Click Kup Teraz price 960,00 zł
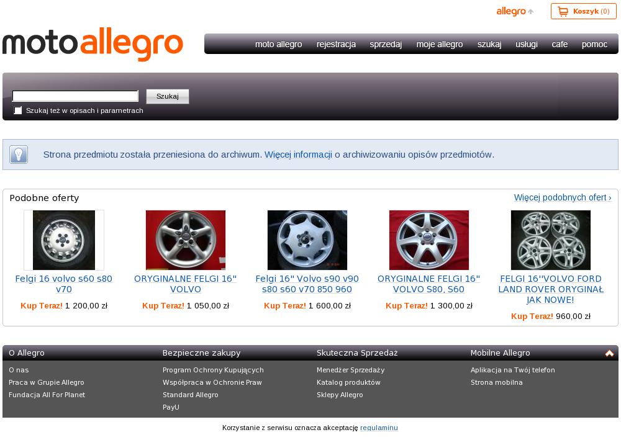Screen dimensions: 621x440 pyautogui.click(x=550, y=317)
